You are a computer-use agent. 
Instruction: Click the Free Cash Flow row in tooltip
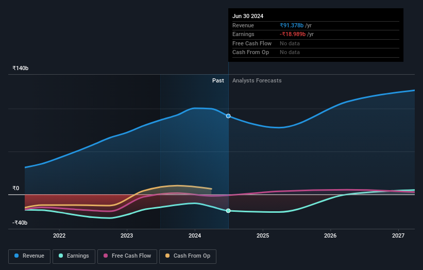click(x=316, y=43)
